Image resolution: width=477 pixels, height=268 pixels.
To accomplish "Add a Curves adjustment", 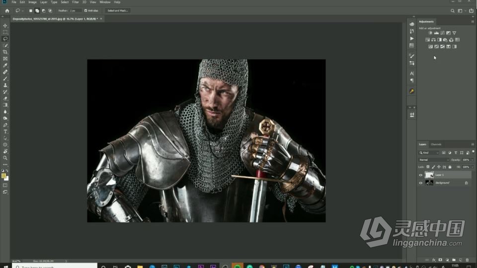I will pyautogui.click(x=442, y=33).
